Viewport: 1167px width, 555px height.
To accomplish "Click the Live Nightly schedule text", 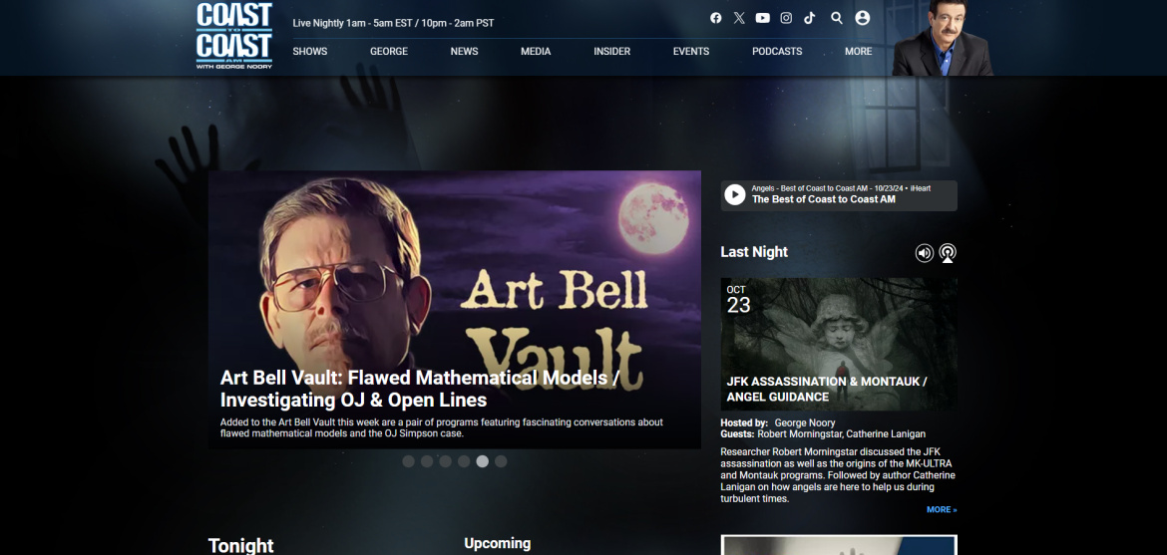I will coord(393,23).
